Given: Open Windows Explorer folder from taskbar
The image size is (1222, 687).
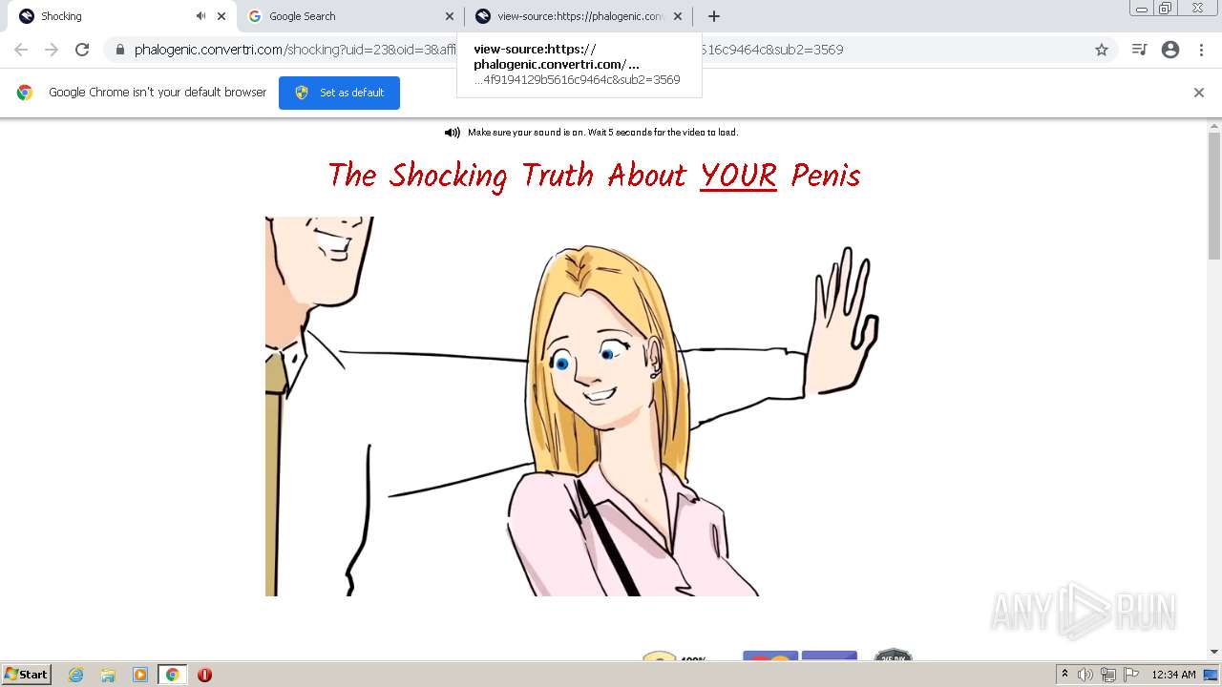Looking at the screenshot, I should tap(108, 675).
